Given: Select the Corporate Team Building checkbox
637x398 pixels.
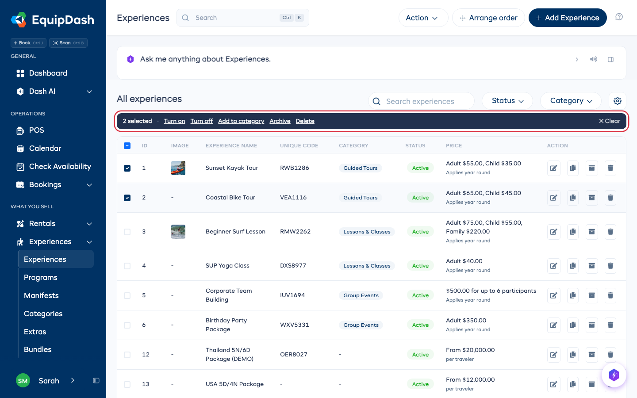Looking at the screenshot, I should tap(127, 295).
